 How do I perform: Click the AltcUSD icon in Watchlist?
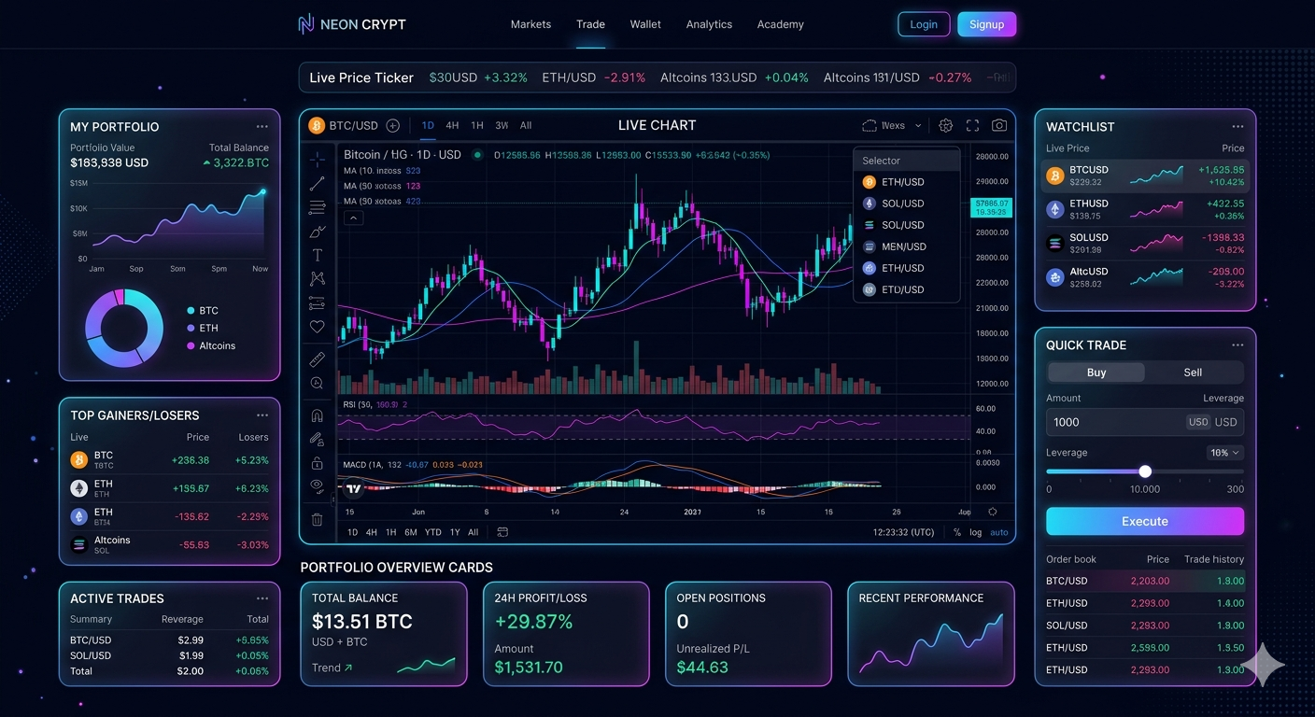pyautogui.click(x=1055, y=277)
